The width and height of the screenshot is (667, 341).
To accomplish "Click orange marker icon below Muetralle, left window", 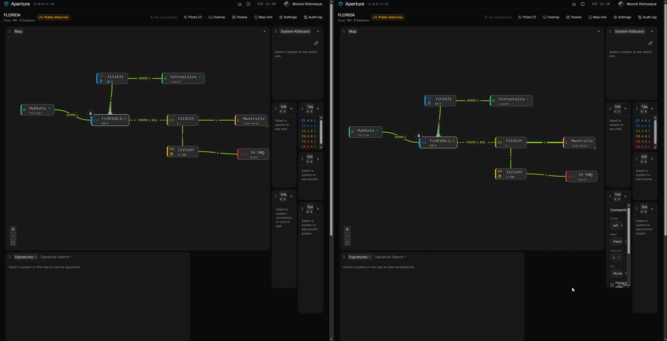I will pos(267,126).
